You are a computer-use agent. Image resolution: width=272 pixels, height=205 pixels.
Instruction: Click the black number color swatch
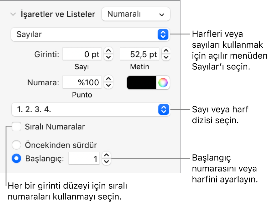(142, 83)
